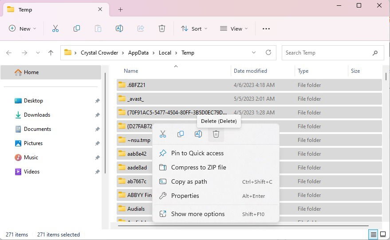The height and width of the screenshot is (240, 390).
Task: Click Cut icon in the context menu
Action: click(x=163, y=134)
